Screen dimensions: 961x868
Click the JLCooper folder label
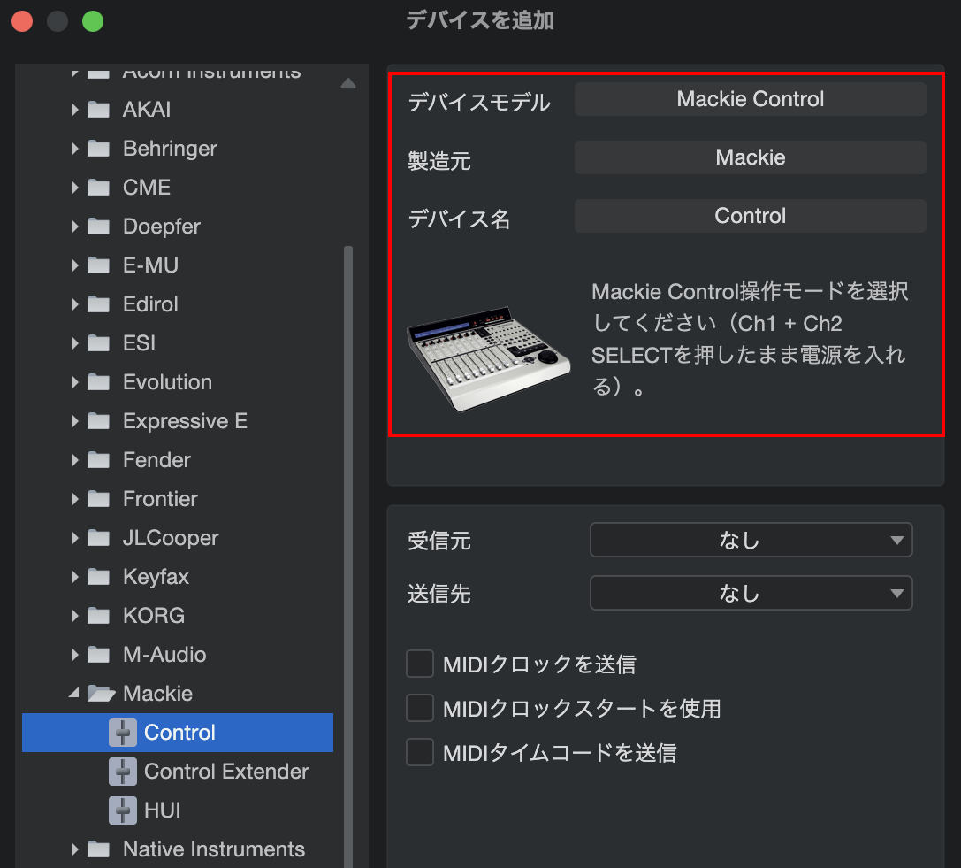171,538
